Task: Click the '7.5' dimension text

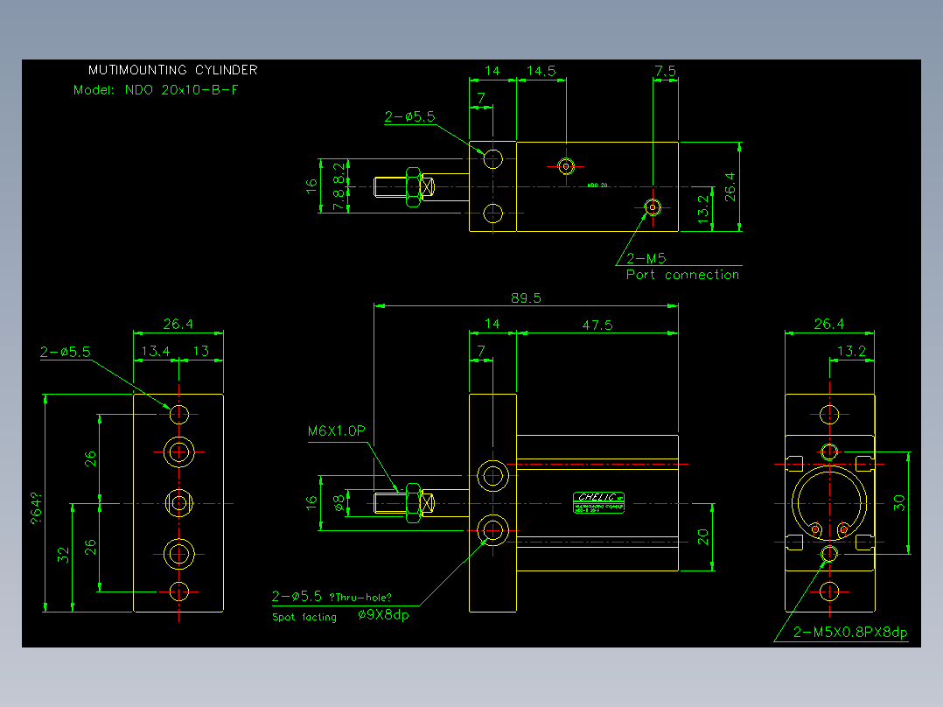Action: [x=665, y=71]
